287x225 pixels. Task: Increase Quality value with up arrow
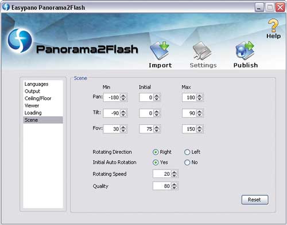[174, 184]
